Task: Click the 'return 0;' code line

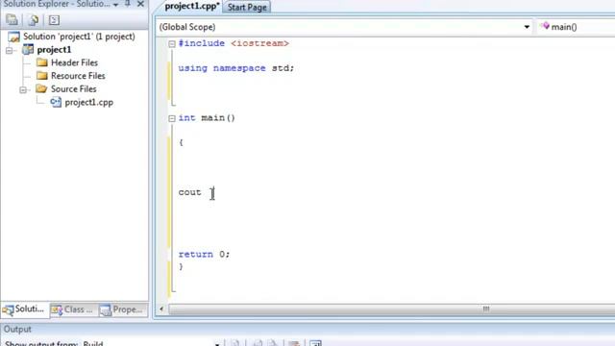Action: point(204,254)
